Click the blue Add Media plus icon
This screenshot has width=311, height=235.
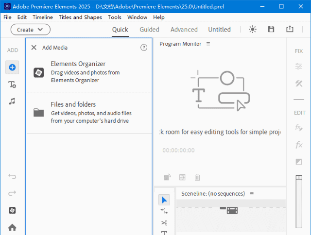(x=12, y=67)
